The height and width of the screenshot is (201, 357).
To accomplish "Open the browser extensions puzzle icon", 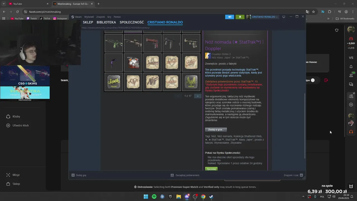I will [330, 12].
